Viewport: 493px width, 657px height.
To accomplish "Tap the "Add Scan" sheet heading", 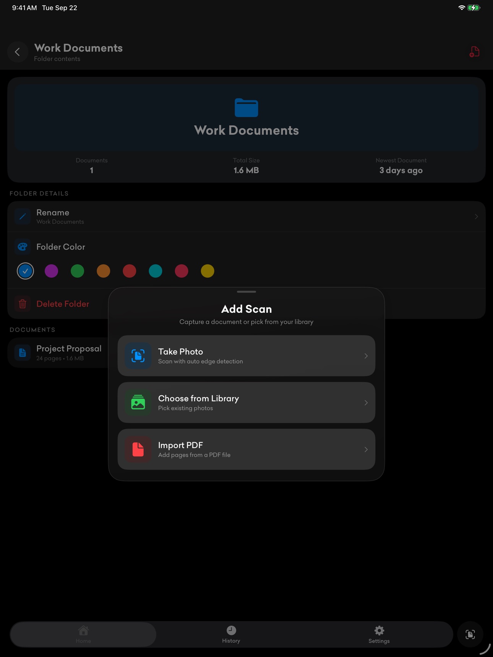I will tap(246, 309).
